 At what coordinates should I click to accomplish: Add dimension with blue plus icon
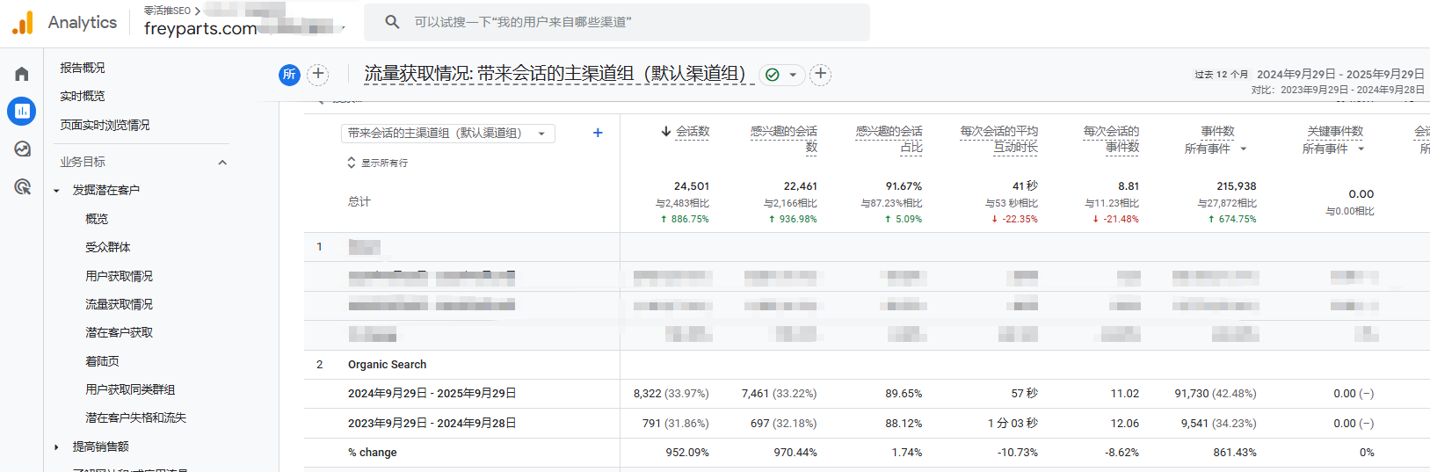[598, 133]
